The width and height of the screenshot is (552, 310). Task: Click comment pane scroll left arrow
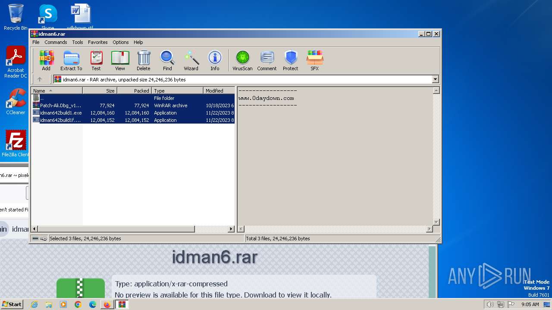coord(241,229)
